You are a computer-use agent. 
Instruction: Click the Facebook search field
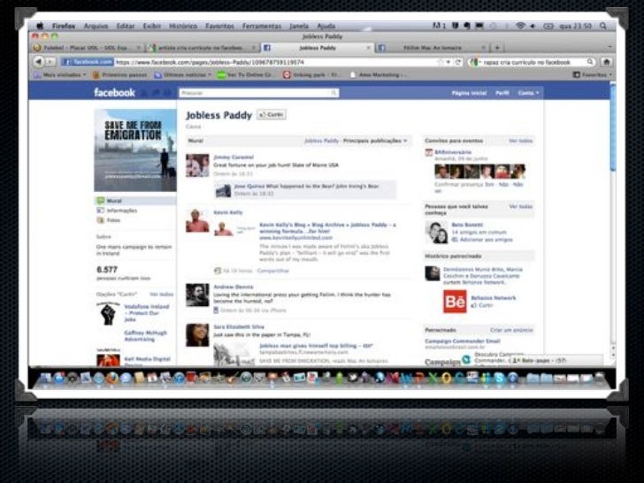259,93
